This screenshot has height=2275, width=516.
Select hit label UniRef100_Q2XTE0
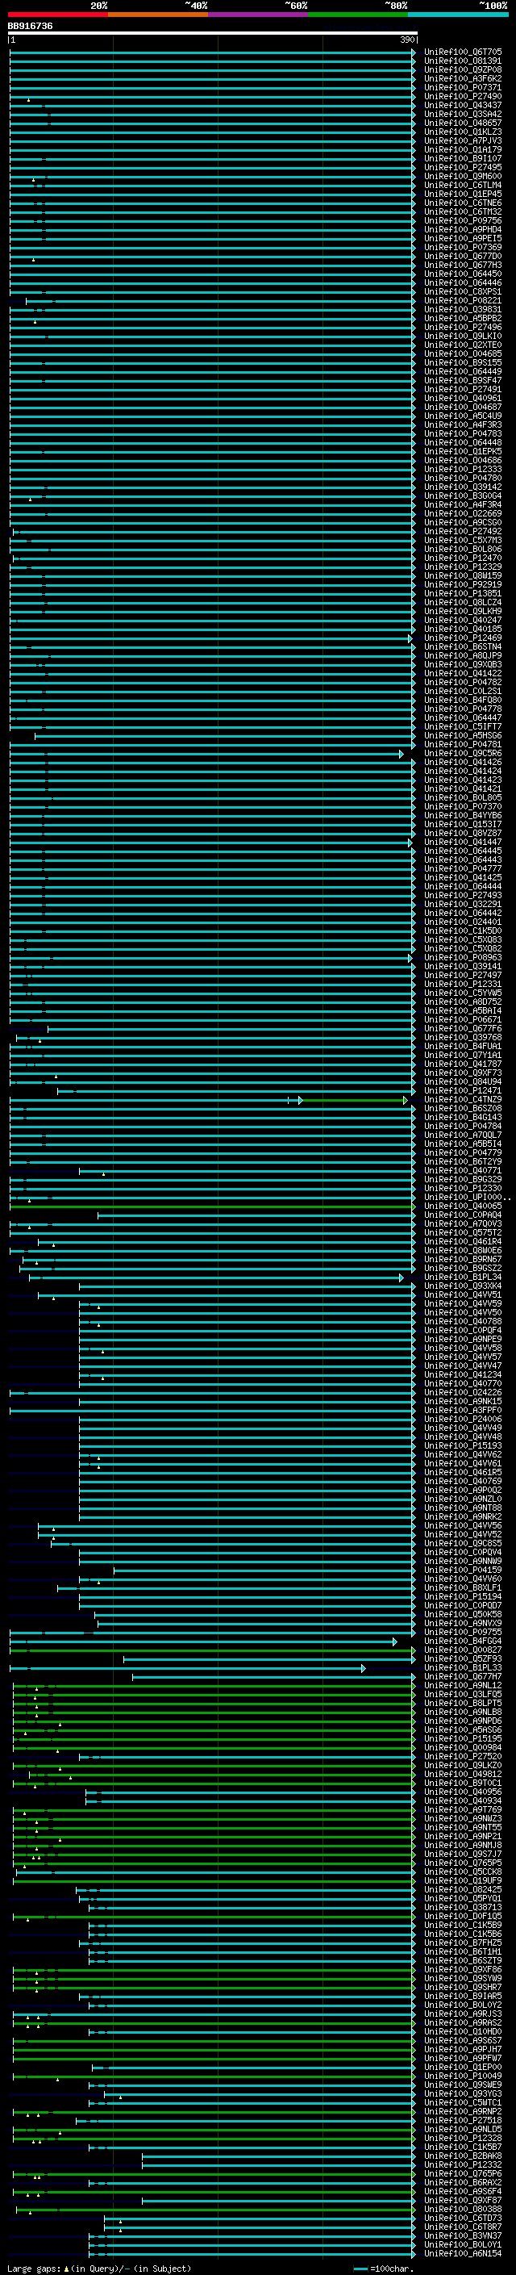tap(463, 345)
